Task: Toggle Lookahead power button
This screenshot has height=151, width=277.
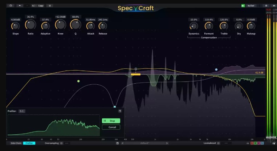Action: pyautogui.click(x=218, y=143)
